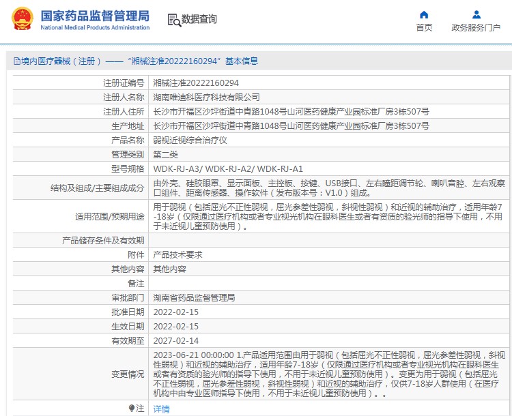Select registration number value 湘械注准20222160294 in table

[x=196, y=83]
